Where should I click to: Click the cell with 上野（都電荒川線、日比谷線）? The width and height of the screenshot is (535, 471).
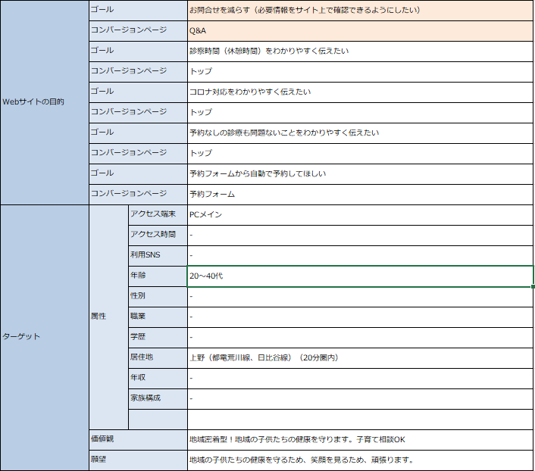click(x=360, y=357)
